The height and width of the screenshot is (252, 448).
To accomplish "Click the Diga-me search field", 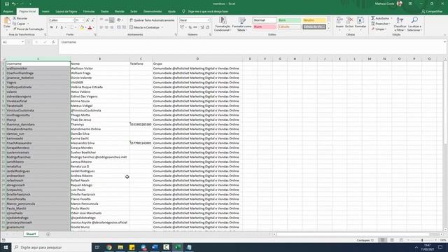I will pyautogui.click(x=208, y=11).
